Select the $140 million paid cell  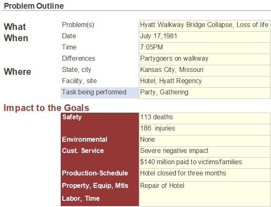pyautogui.click(x=204, y=163)
